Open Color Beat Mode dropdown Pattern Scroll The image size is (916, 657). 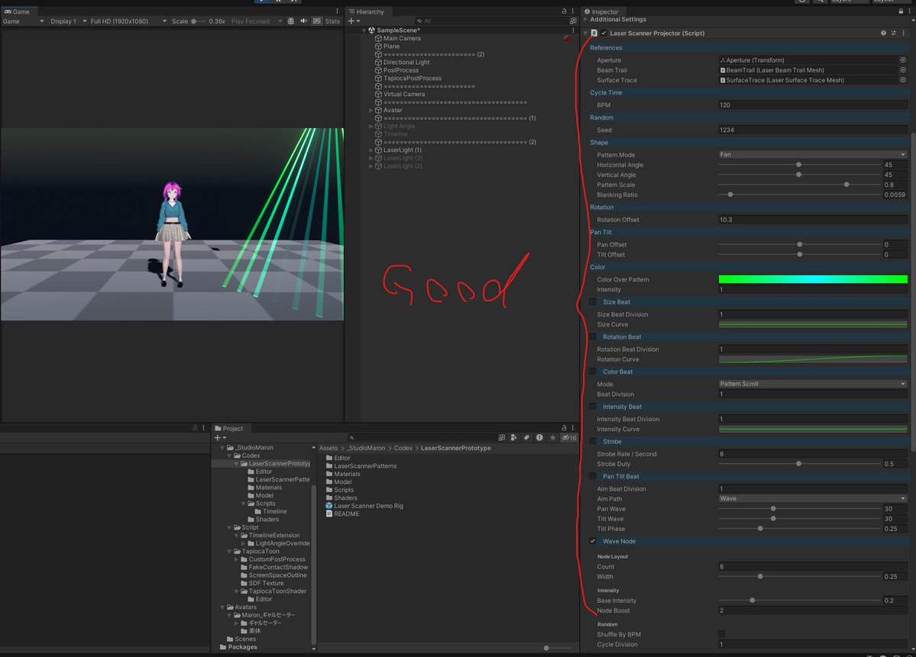(x=813, y=384)
